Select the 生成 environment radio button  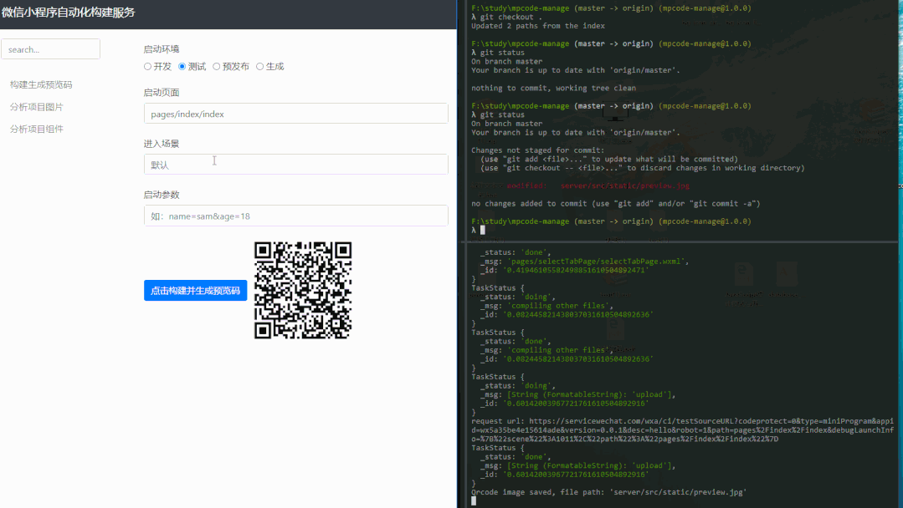point(259,67)
